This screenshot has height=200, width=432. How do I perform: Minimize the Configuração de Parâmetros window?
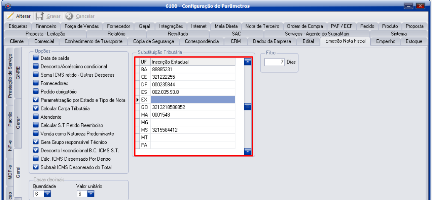409,6
